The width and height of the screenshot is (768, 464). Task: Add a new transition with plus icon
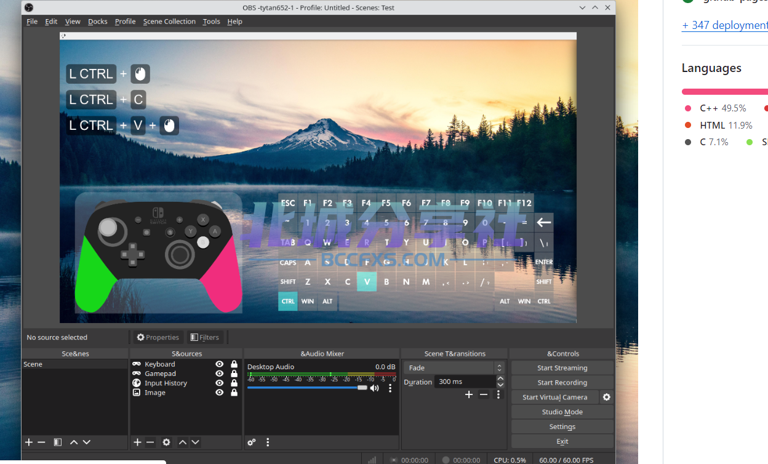[469, 394]
